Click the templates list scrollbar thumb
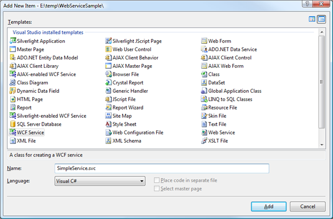The width and height of the screenshot is (333, 219). (322, 82)
